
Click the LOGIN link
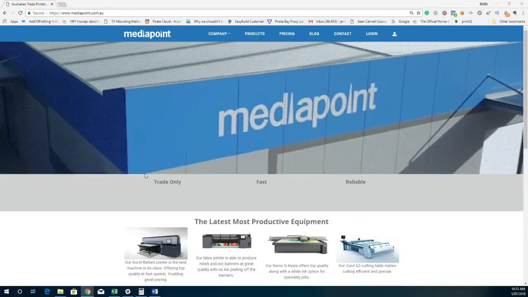point(372,34)
